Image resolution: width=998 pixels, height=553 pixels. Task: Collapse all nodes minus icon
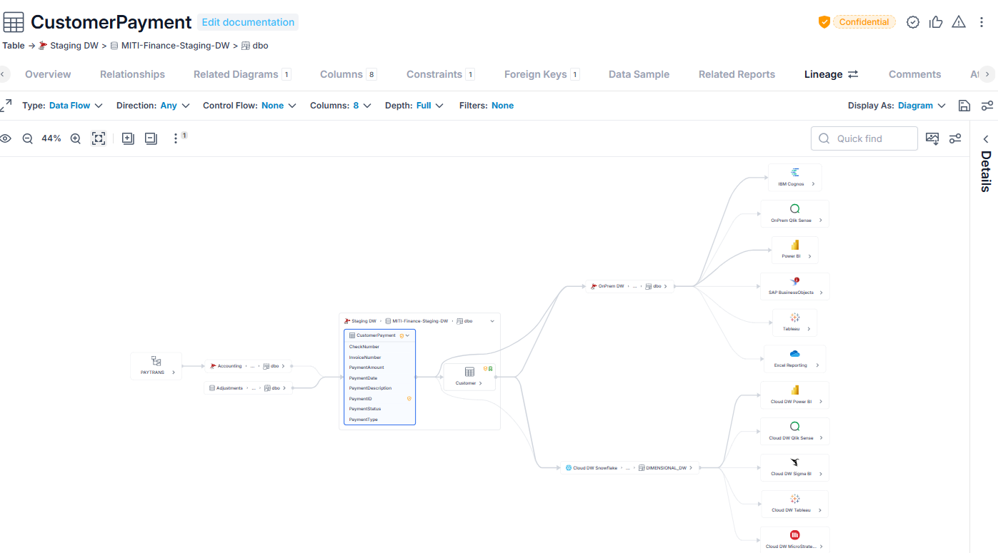pos(151,138)
